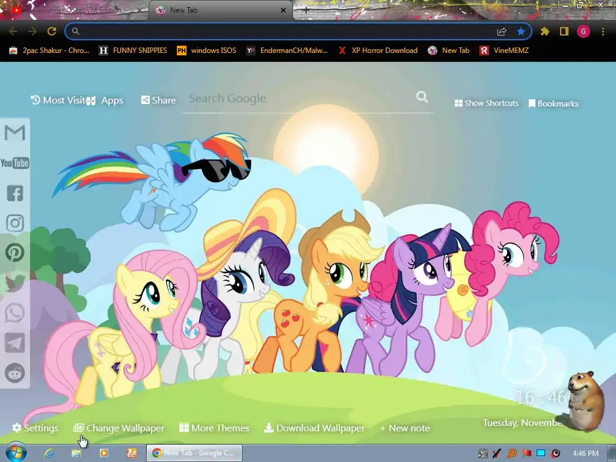Image resolution: width=616 pixels, height=462 pixels.
Task: Click the Action Center flag tray icon
Action: tap(526, 454)
